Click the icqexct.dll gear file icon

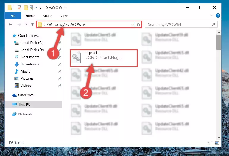76,57
